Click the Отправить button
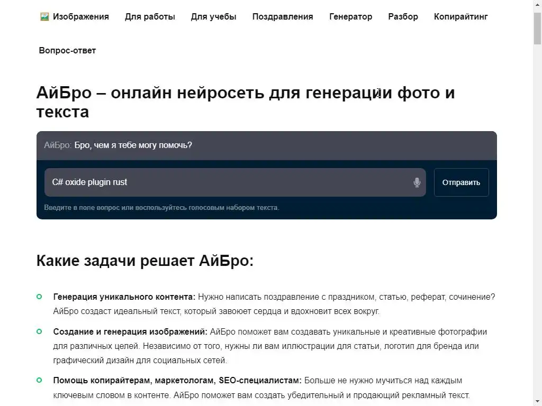Viewport: 542px width, 406px height. (461, 182)
